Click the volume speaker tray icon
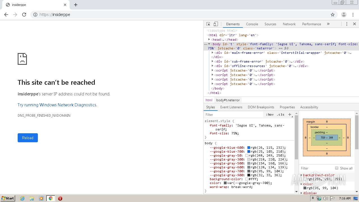359x202 pixels. pyautogui.click(x=325, y=198)
